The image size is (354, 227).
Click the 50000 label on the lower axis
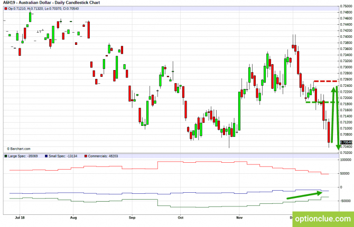tap(344, 173)
